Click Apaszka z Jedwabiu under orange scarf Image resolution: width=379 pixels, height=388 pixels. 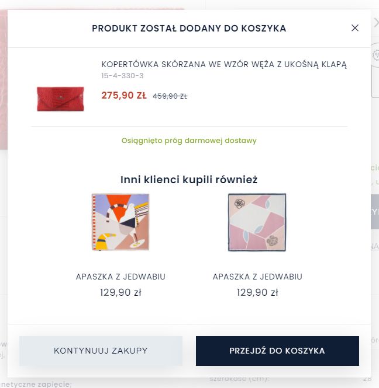(x=120, y=277)
